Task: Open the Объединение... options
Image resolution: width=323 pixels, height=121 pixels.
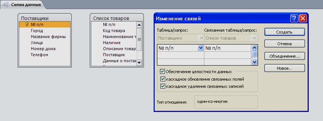Action: (284, 56)
